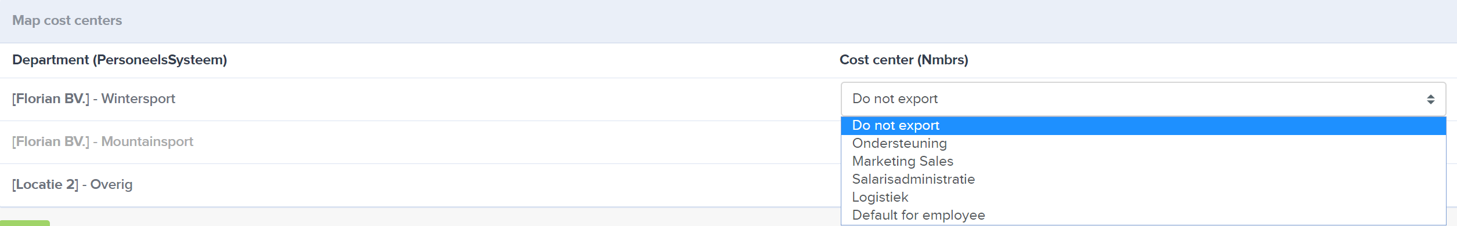This screenshot has height=226, width=1457.
Task: Click the Department (PersoneelsSysteem) column header
Action: click(120, 60)
